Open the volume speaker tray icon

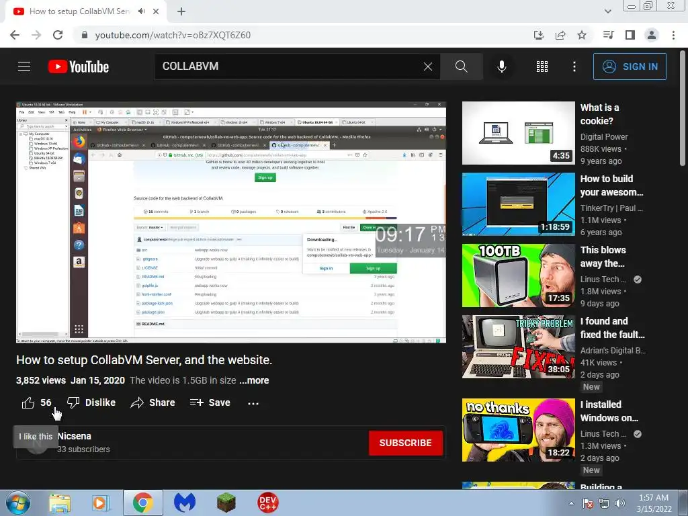point(620,503)
